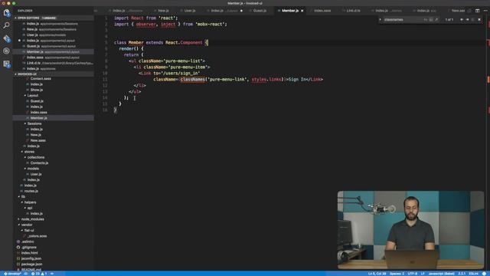Open the editor more actions ellipsis

tap(485, 11)
